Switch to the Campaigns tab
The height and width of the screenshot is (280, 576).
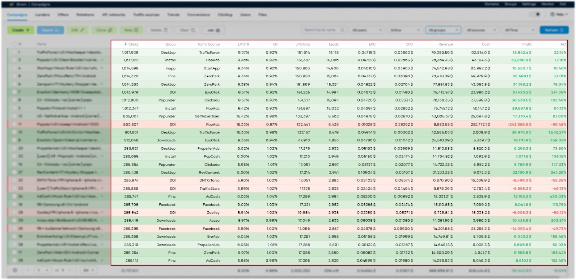pos(17,15)
